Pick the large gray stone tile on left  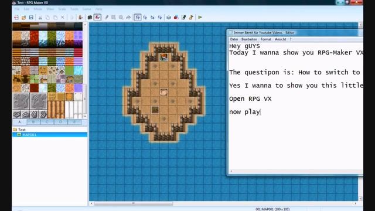pos(21,101)
